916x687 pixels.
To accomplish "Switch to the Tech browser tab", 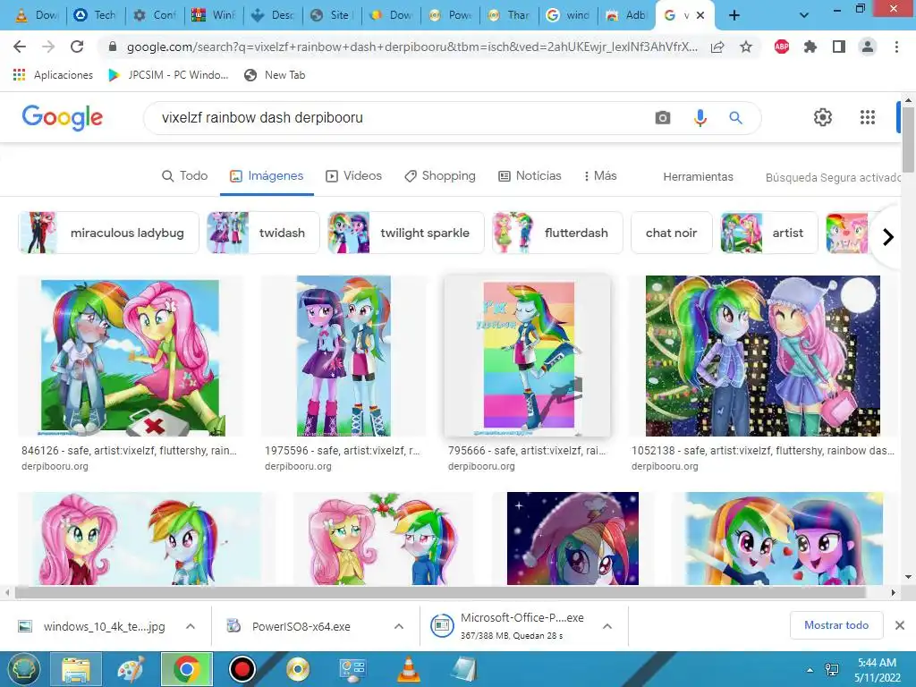I will 96,15.
